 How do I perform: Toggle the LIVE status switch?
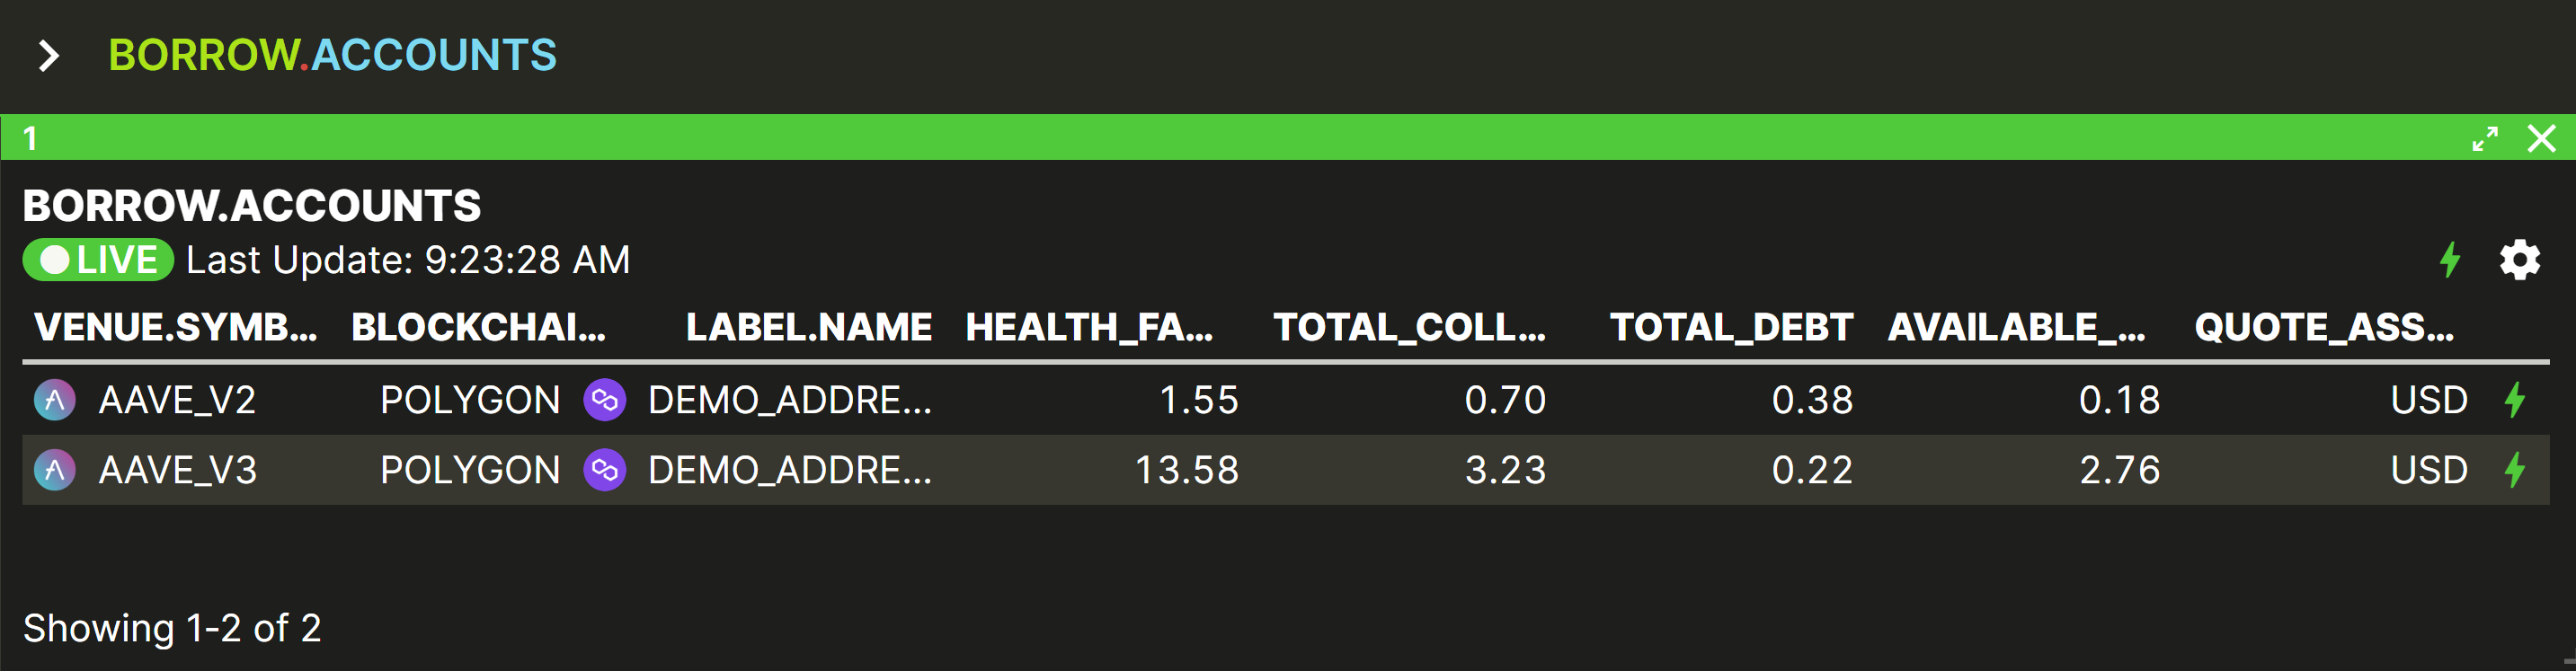98,260
